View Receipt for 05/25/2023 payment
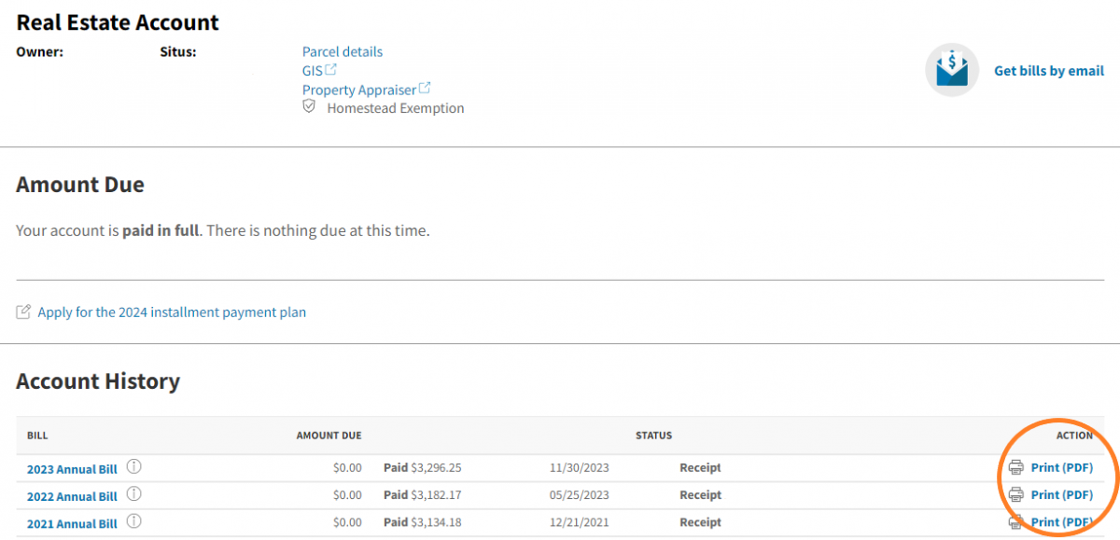1120x540 pixels. [700, 494]
